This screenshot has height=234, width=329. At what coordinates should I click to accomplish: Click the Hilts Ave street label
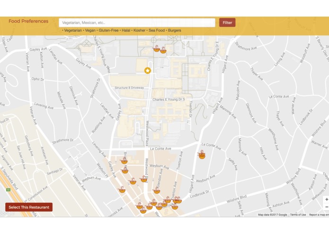pyautogui.click(x=263, y=153)
